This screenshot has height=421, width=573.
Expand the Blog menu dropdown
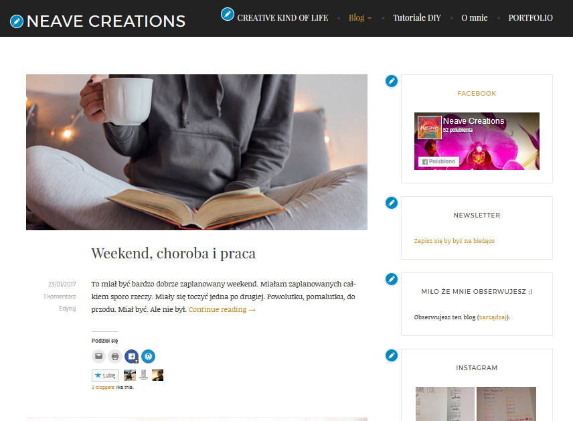click(x=360, y=17)
